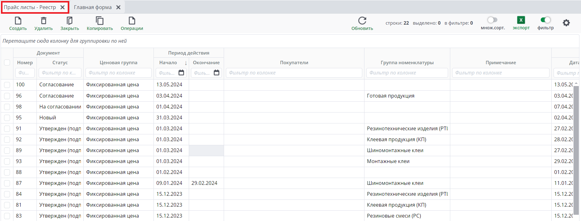Screen dimensions: 581x221
Task: Export to Excel using экспорт icon
Action: 521,20
